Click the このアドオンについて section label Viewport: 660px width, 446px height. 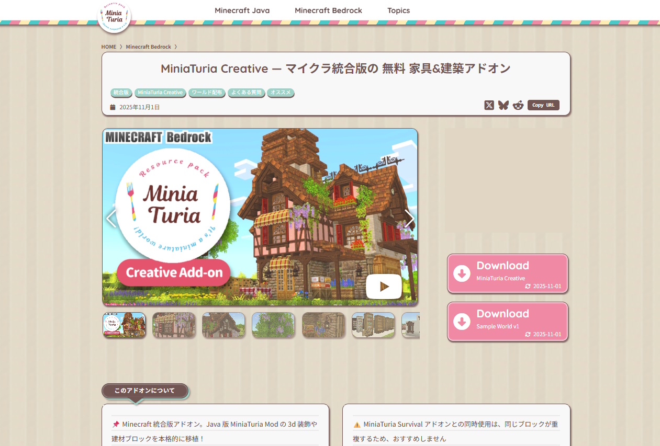(x=144, y=391)
